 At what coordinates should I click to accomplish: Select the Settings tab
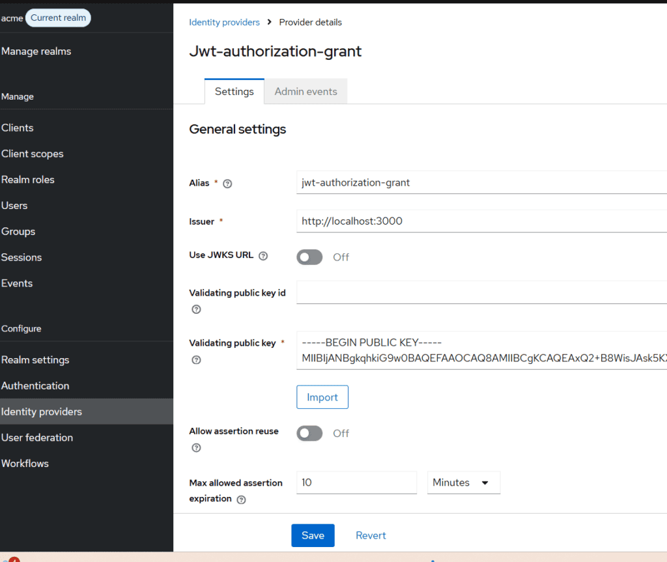[x=234, y=91]
